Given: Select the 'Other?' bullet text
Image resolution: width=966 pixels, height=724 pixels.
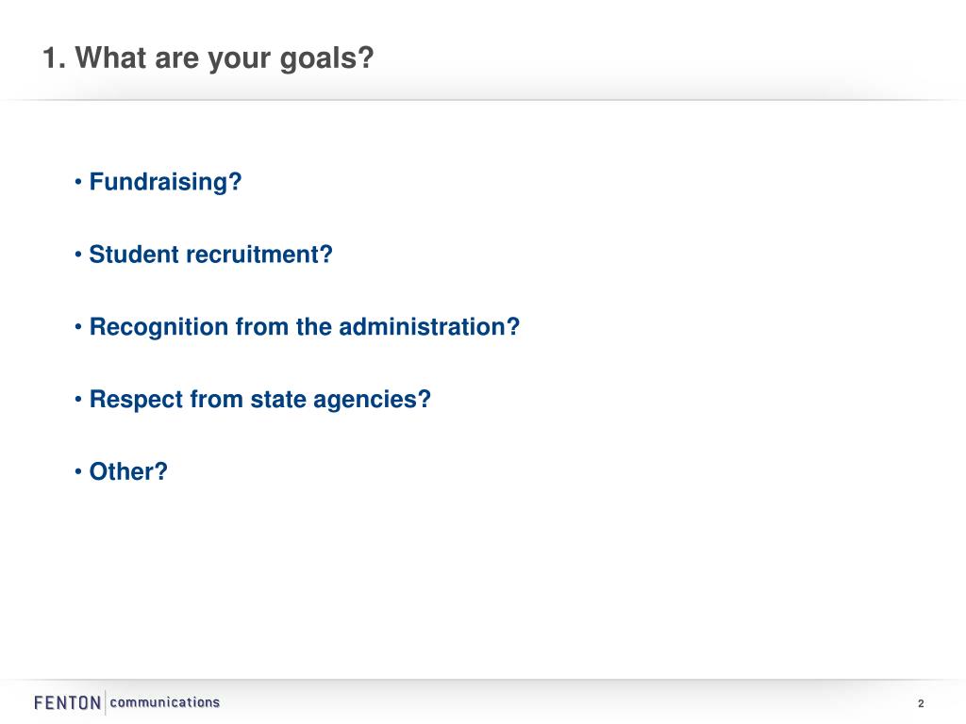Looking at the screenshot, I should (128, 471).
